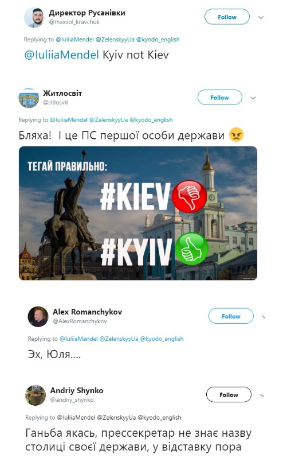Expand options chevron on Alex Romanchykov tweet
The width and height of the screenshot is (295, 458).
(x=264, y=317)
